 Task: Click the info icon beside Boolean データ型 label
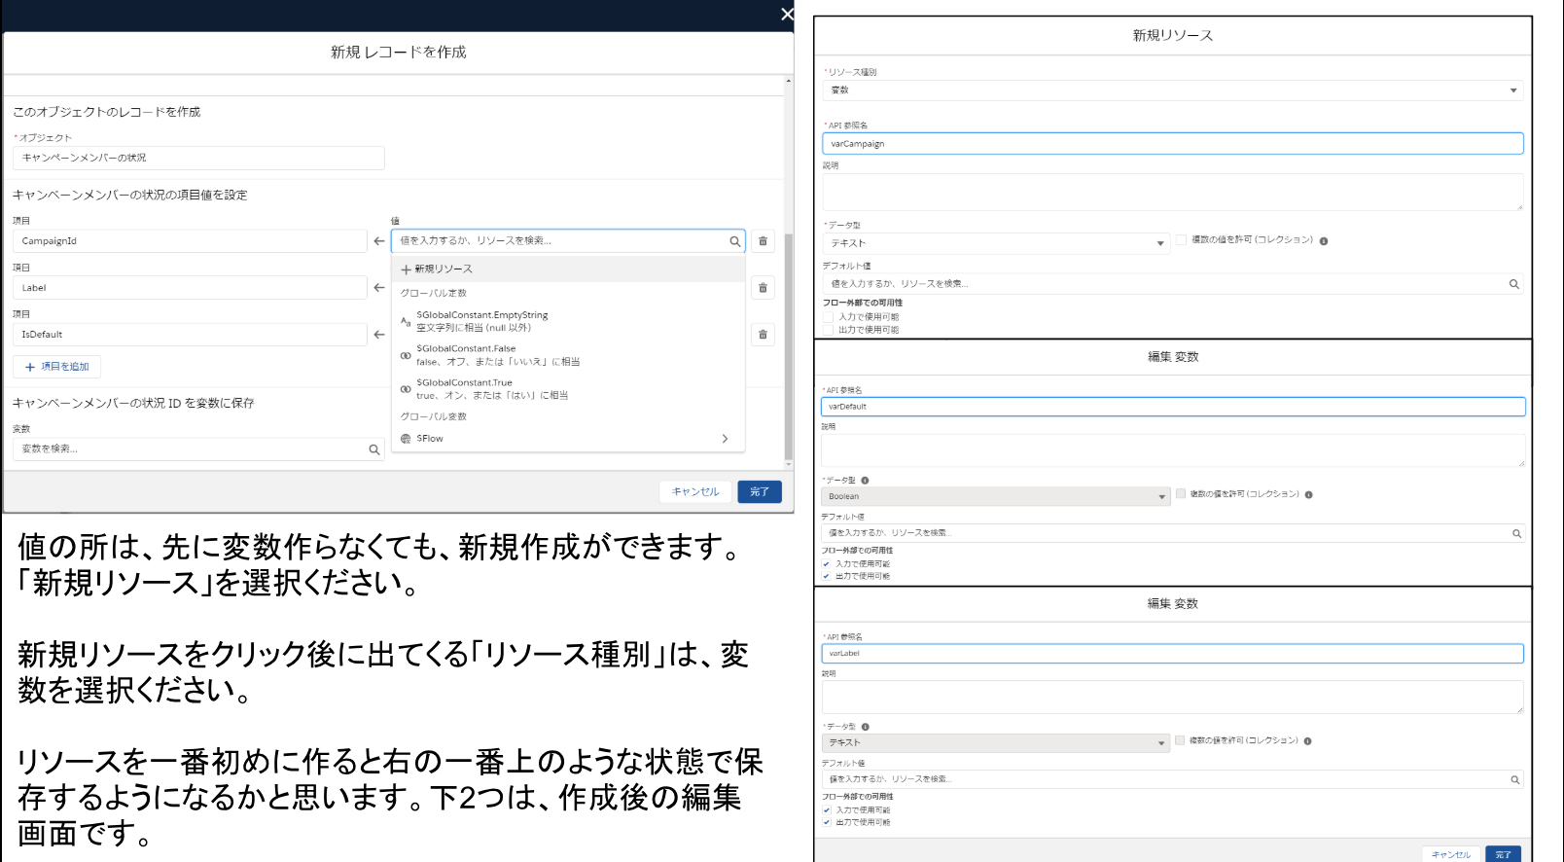(865, 481)
